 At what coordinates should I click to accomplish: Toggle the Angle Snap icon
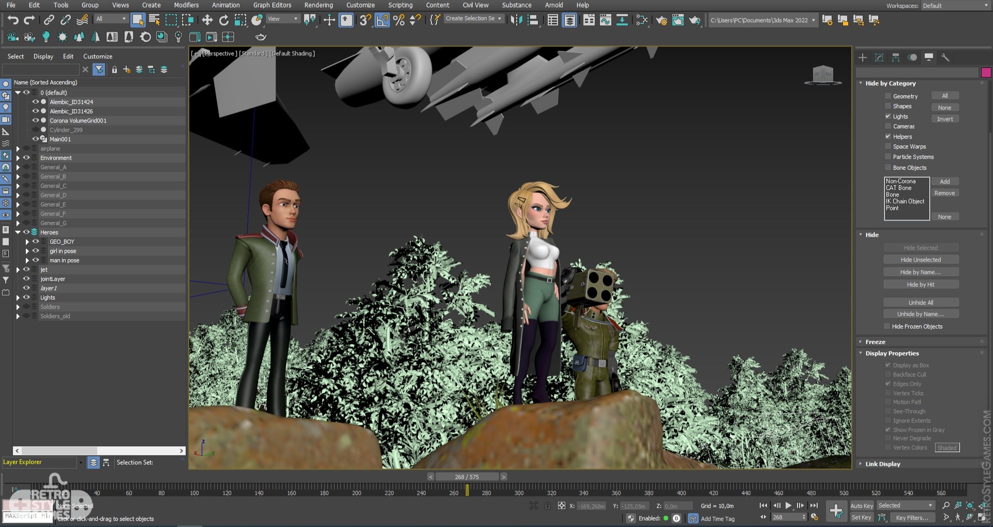pos(382,20)
